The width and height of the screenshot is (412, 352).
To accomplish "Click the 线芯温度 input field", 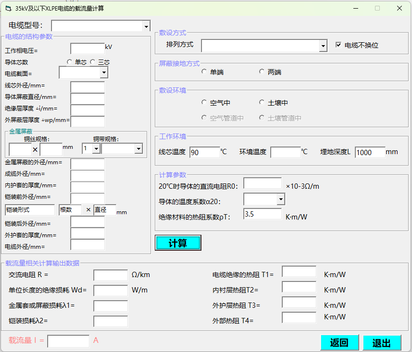I will (x=204, y=153).
